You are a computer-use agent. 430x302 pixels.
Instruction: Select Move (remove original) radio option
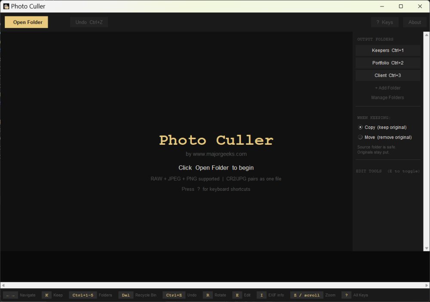click(x=385, y=137)
